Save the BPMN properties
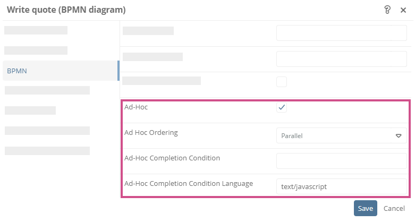 pos(365,208)
